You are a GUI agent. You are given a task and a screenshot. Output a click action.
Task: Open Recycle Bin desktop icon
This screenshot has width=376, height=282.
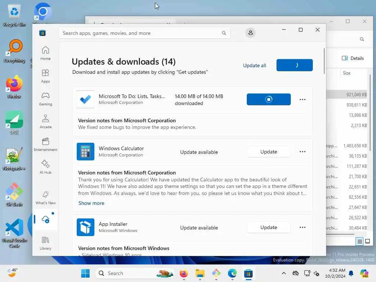[x=14, y=15]
